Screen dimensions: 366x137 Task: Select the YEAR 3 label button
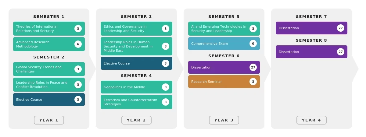click(x=224, y=120)
